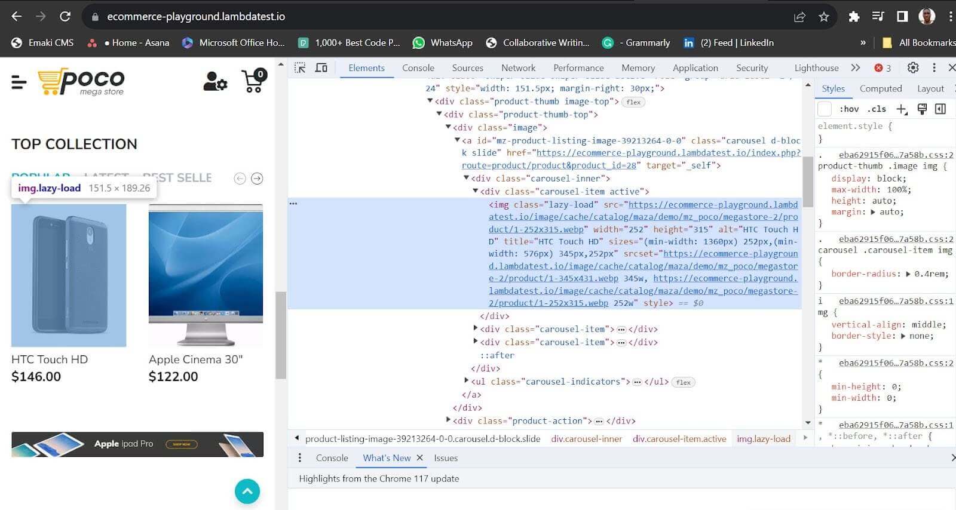Open the WhatsApp bookmark
This screenshot has width=956, height=510.
(443, 43)
